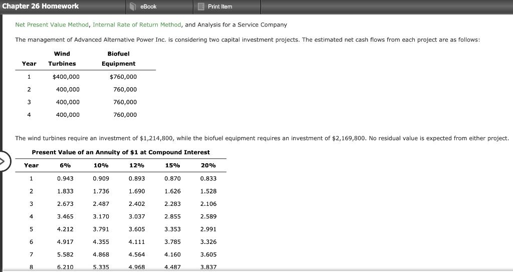This screenshot has height=272, width=513.
Task: Select annuity factor 0.909
Action: tap(101, 179)
